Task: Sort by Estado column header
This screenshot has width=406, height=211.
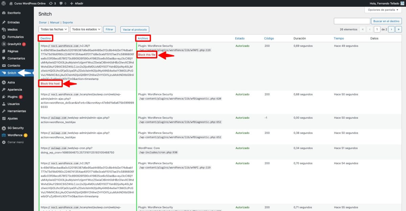Action: click(240, 38)
